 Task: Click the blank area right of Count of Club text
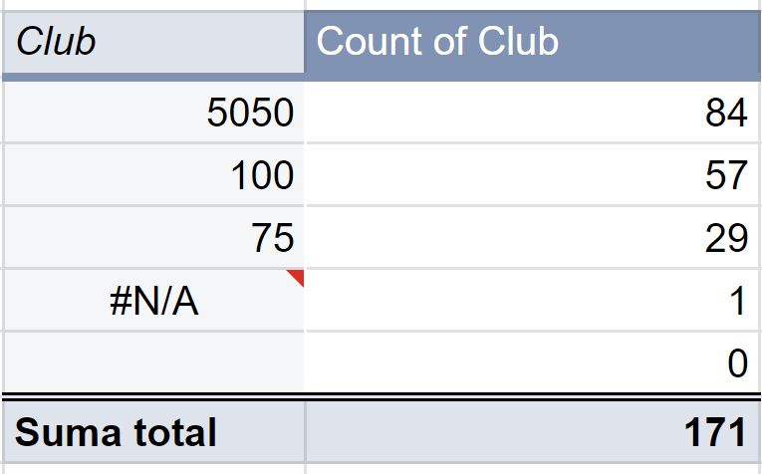pyautogui.click(x=659, y=42)
